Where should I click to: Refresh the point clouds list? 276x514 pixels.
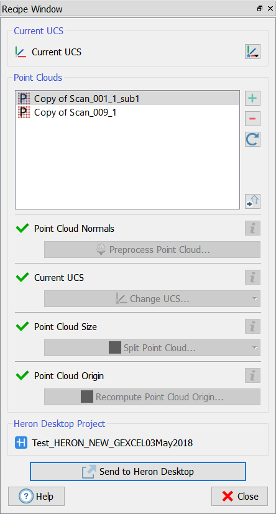tap(252, 139)
